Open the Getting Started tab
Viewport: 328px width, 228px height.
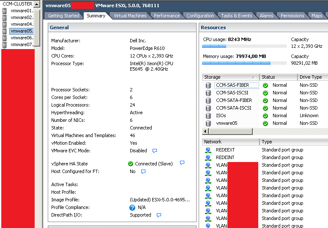(x=63, y=16)
